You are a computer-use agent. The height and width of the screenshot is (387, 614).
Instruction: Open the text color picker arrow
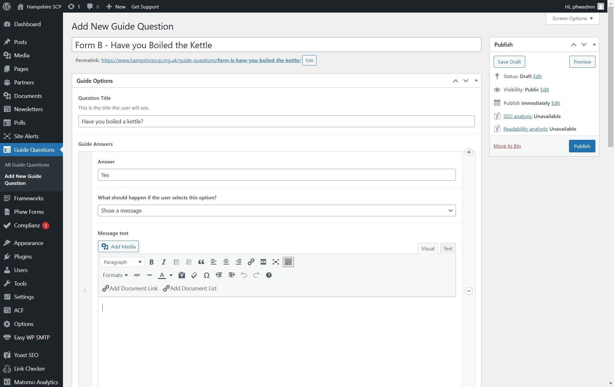(171, 275)
